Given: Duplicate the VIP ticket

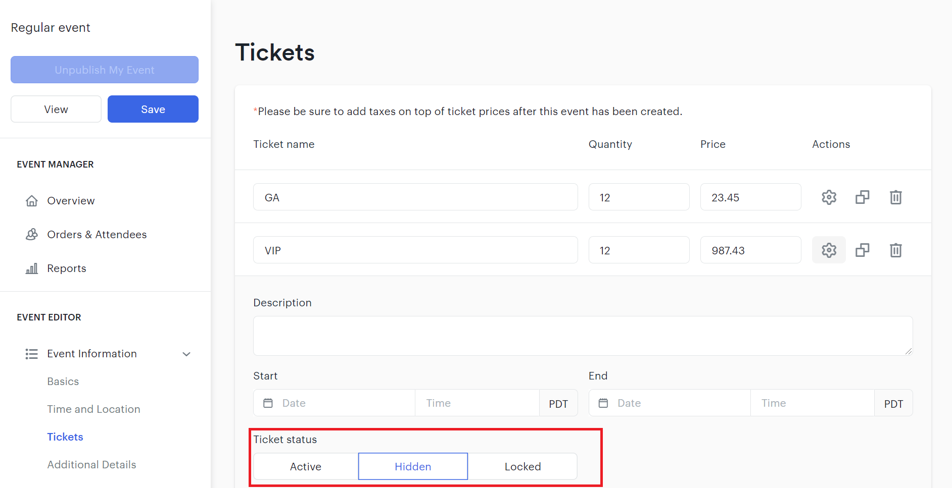Looking at the screenshot, I should pyautogui.click(x=862, y=250).
